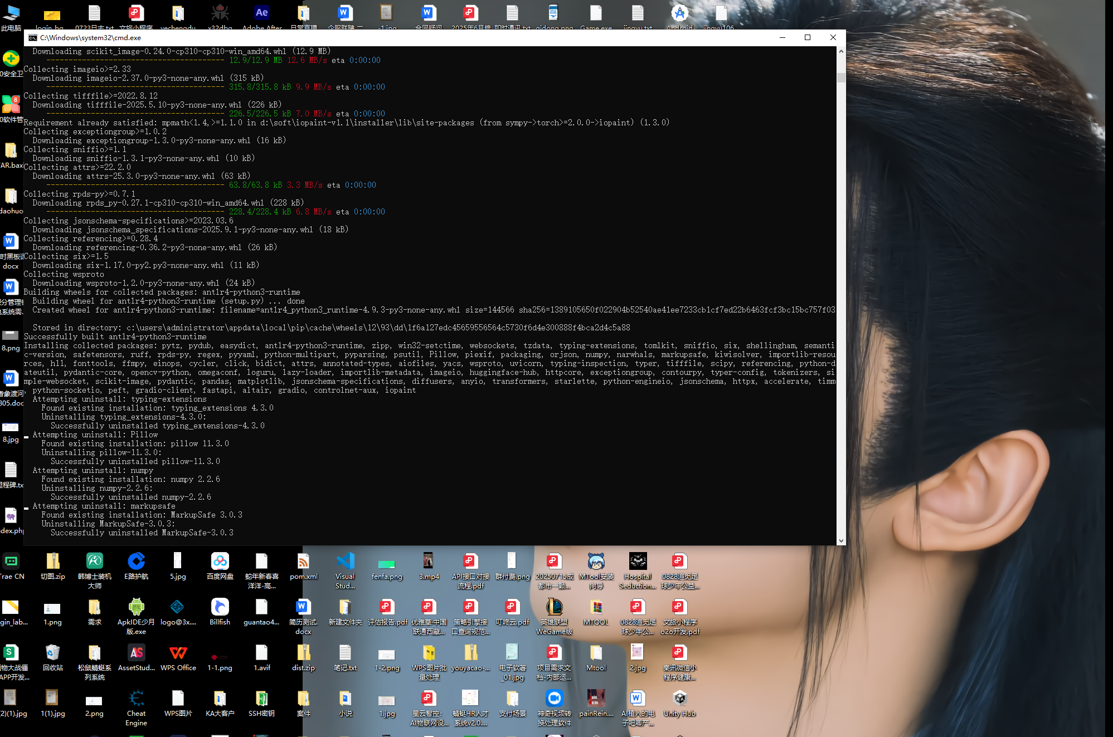1113x737 pixels.
Task: Select the MTOOL desktop icon
Action: click(596, 607)
